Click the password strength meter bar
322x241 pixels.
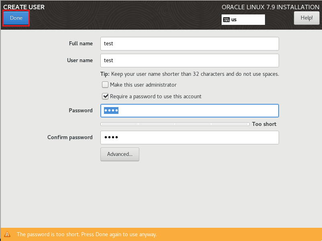[x=175, y=124]
